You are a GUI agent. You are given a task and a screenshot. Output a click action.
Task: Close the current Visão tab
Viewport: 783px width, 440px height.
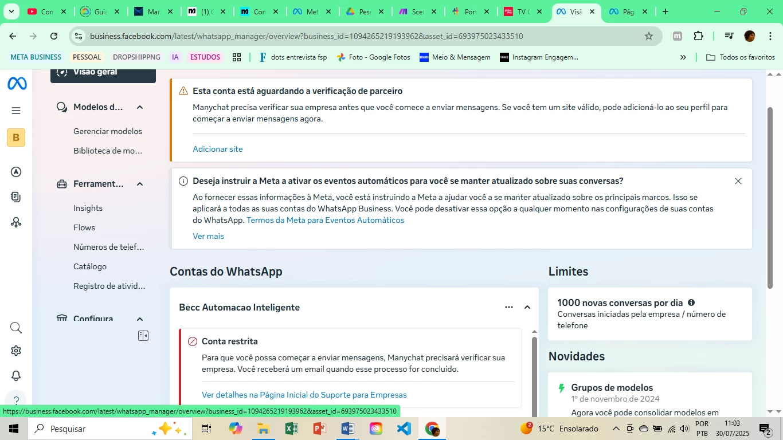click(592, 11)
